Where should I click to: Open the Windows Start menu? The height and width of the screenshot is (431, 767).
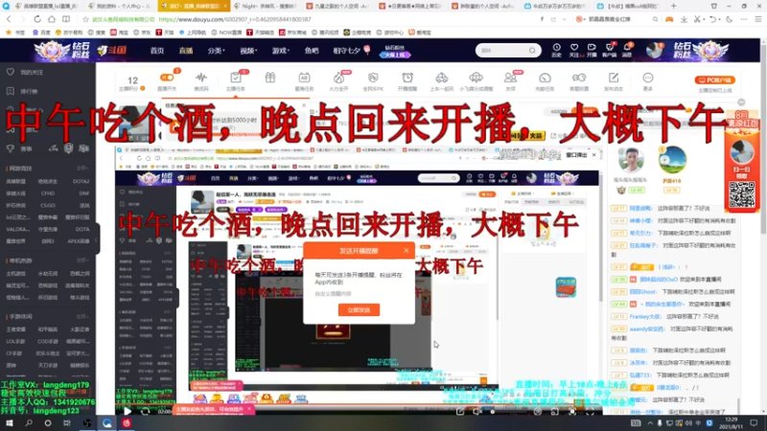click(x=10, y=423)
